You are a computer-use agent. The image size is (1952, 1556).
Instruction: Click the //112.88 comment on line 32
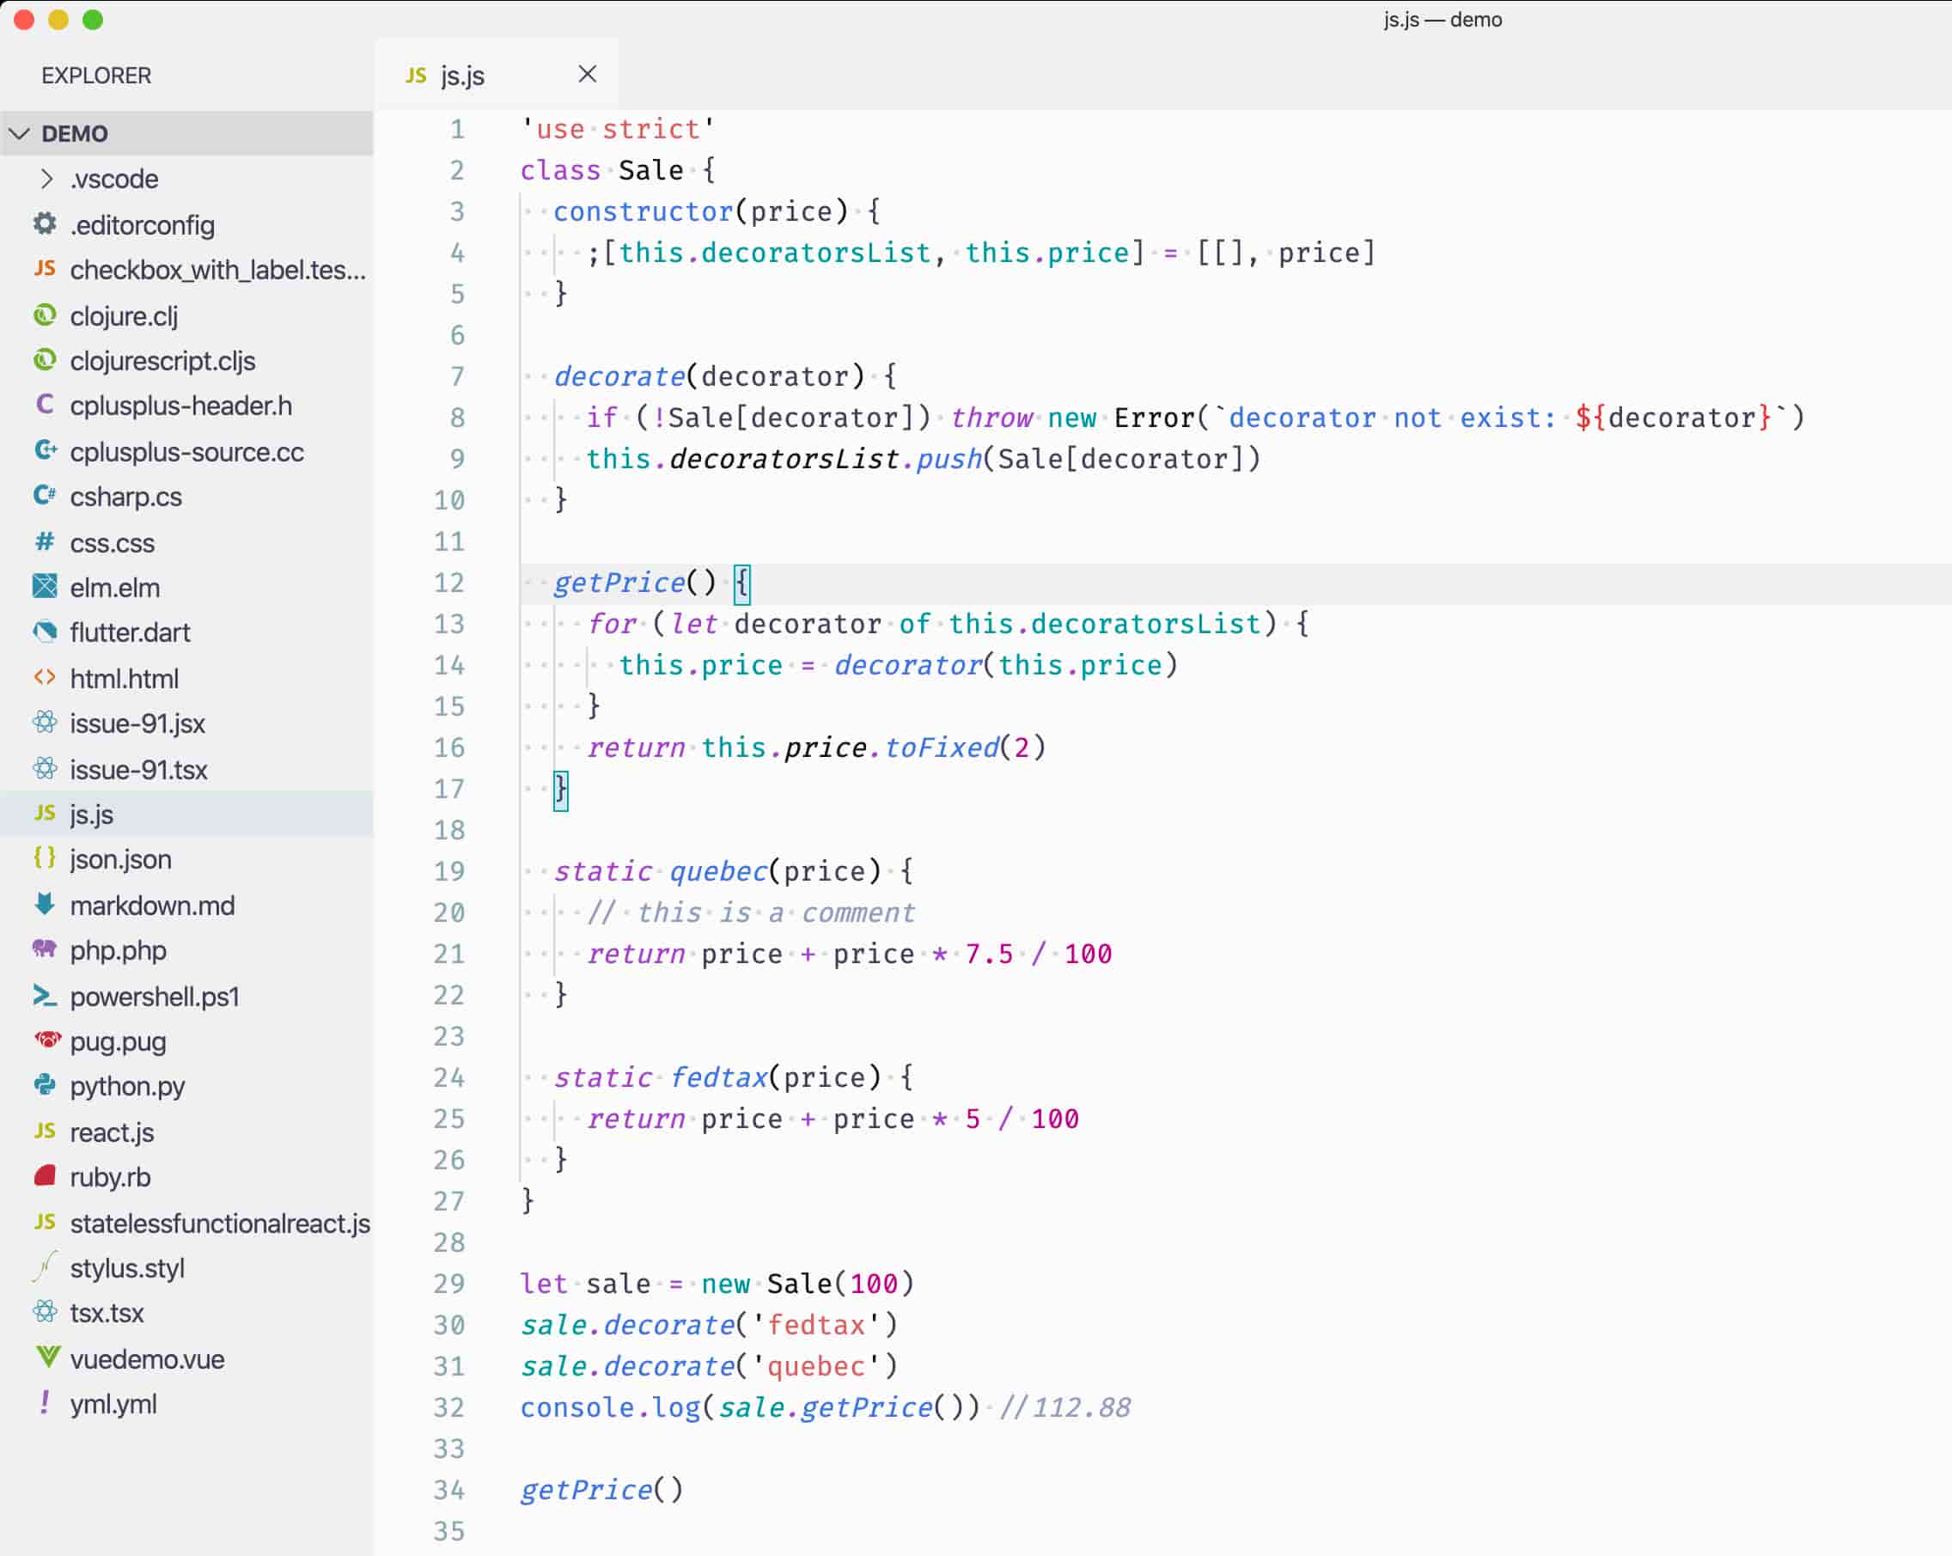coord(1064,1407)
